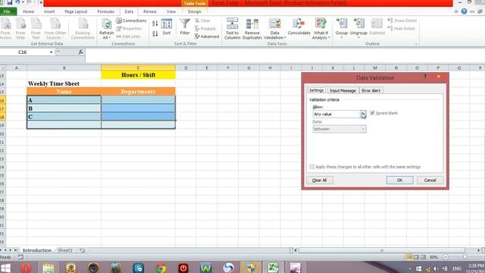Viewport: 485px width, 273px height.
Task: Click the Save icon in quick access
Action: [x=10, y=2]
